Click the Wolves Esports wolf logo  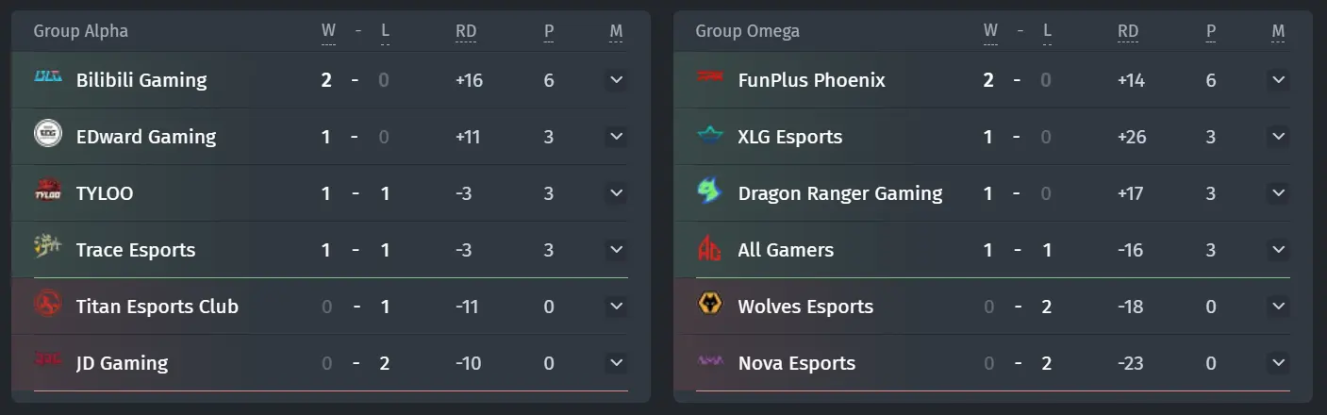tap(710, 304)
